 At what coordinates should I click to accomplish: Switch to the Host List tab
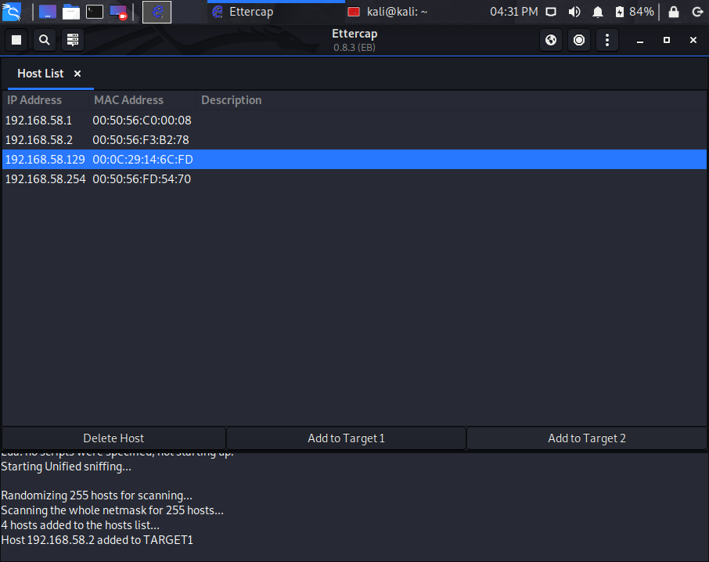41,74
